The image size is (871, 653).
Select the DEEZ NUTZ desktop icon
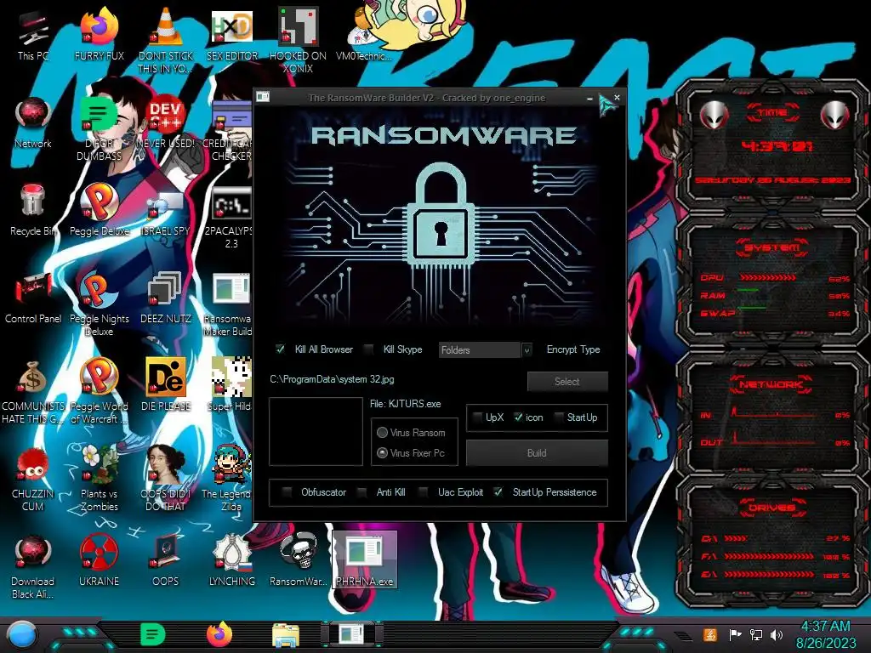coord(166,298)
